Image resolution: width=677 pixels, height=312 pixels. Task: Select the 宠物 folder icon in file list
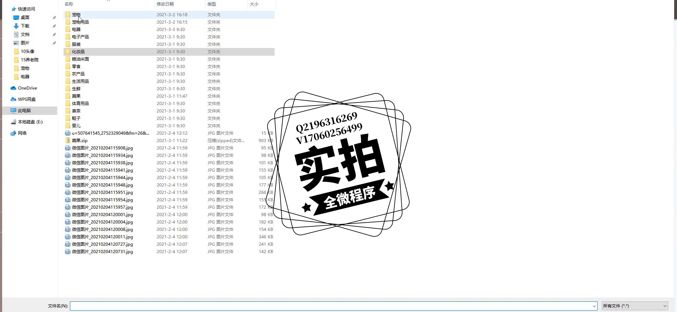[x=68, y=15]
